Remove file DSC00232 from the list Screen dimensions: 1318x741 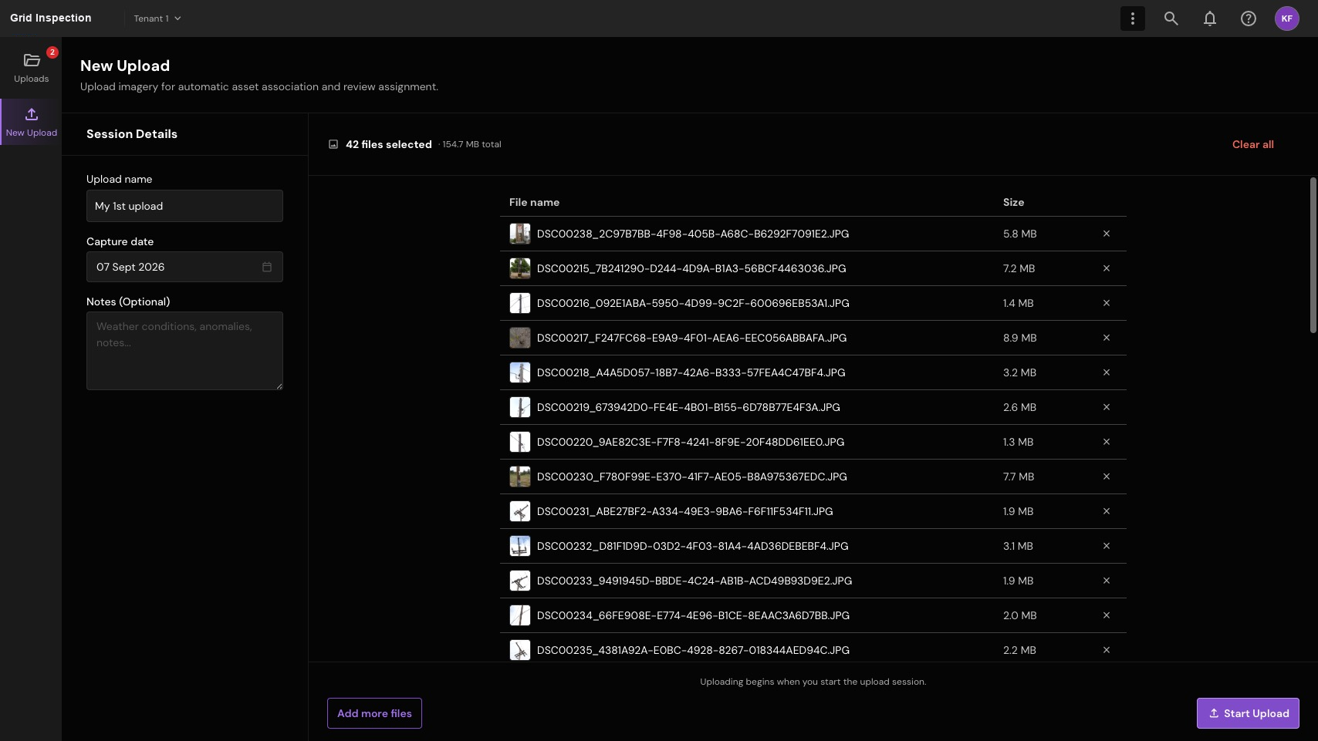click(1106, 546)
